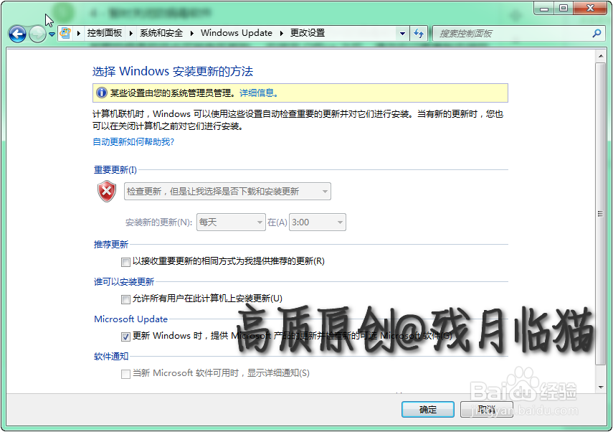
Task: Click in the 搜索控制面板 search field
Action: tap(512, 34)
